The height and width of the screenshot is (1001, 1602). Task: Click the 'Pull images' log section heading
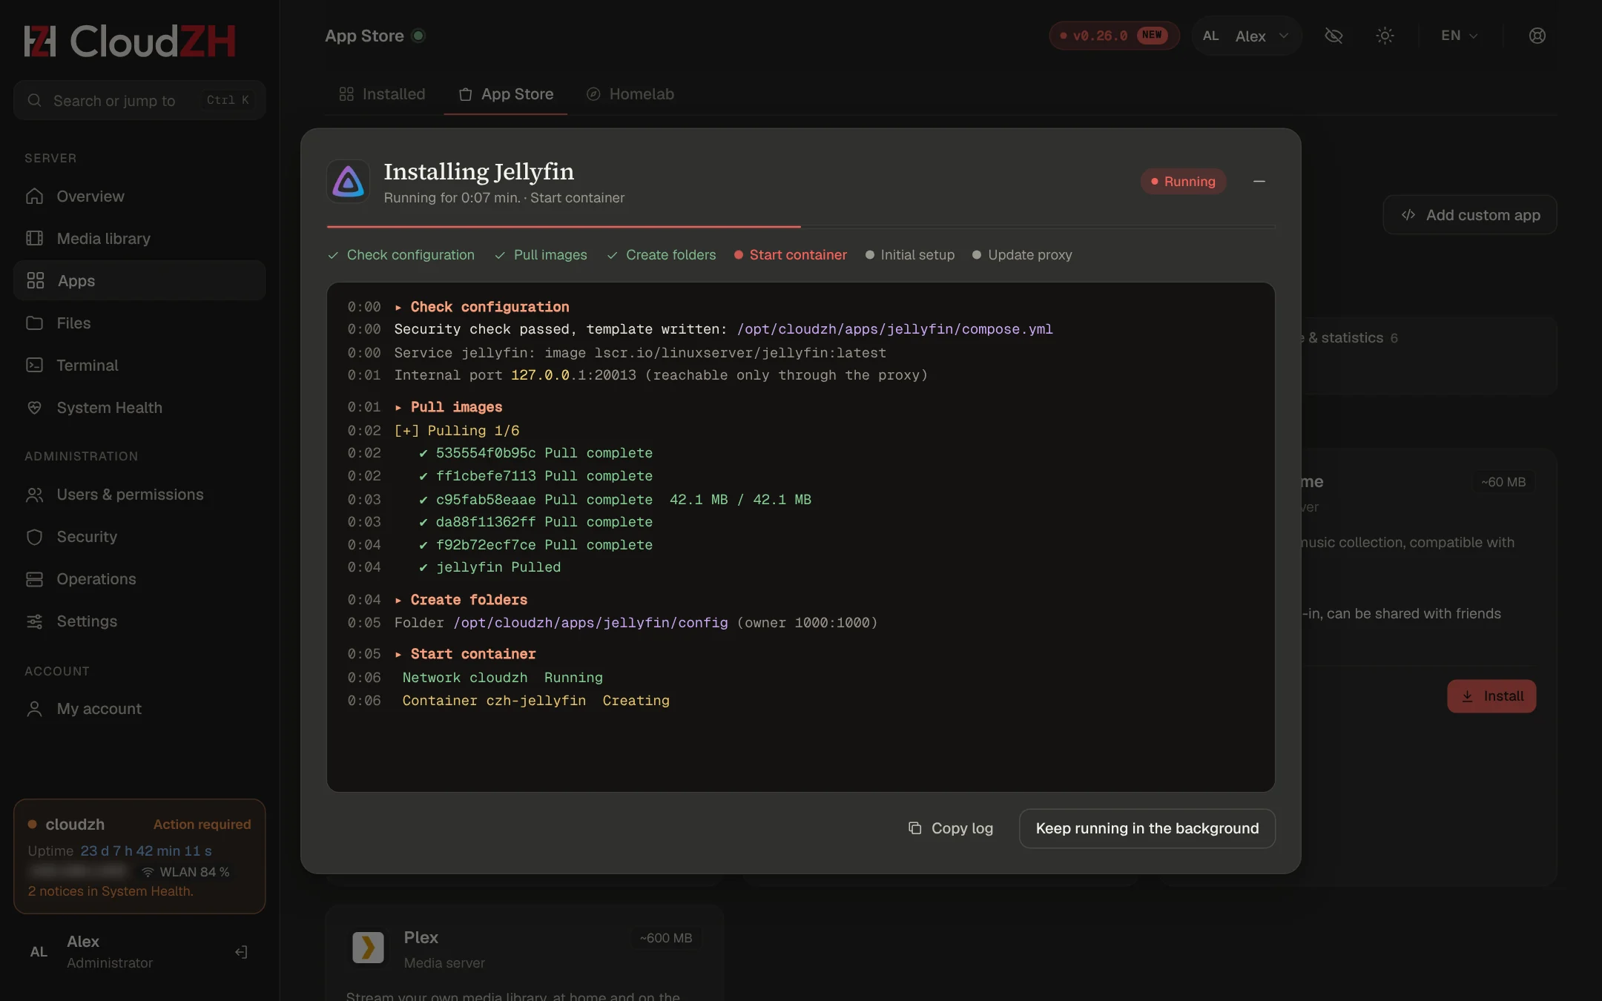coord(456,407)
